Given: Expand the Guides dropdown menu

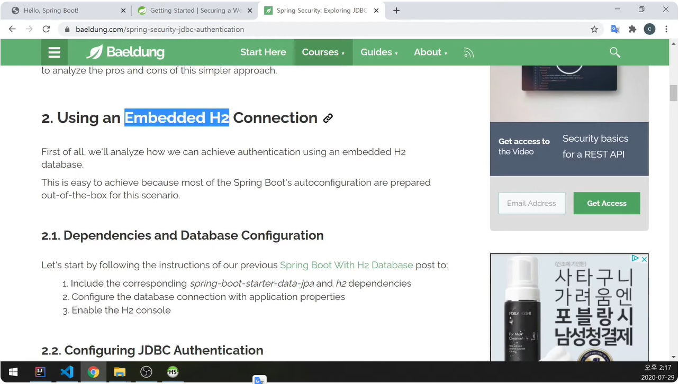Looking at the screenshot, I should [379, 52].
